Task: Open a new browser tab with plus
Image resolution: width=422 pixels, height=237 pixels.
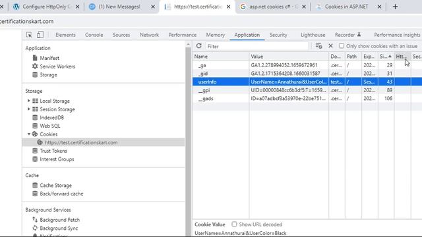Action: [395, 7]
